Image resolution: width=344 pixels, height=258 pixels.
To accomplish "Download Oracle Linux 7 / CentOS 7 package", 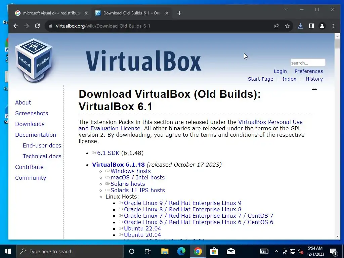I will [199, 216].
